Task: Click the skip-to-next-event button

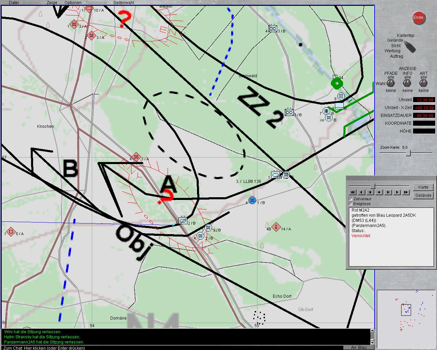Action: coord(388,192)
